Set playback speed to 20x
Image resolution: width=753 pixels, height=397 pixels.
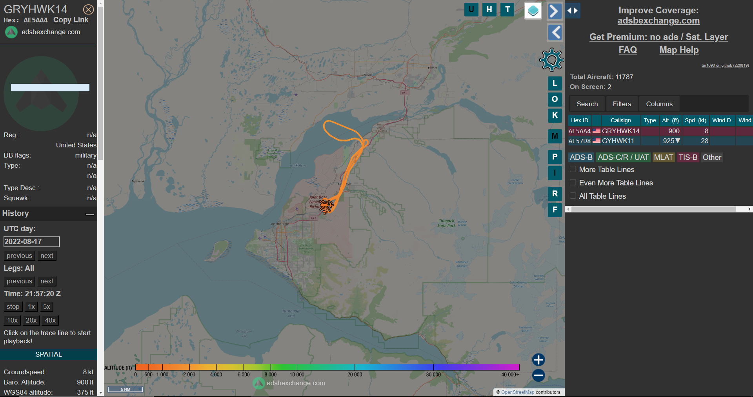pos(31,320)
